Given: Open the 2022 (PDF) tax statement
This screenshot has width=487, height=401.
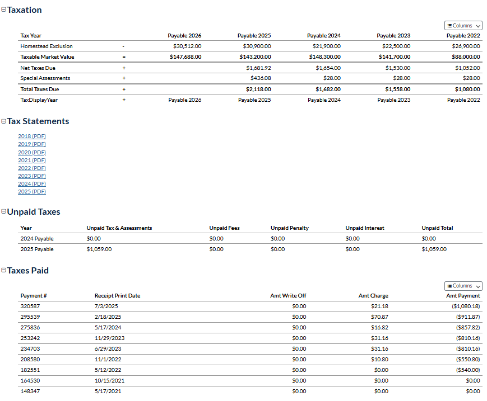Looking at the screenshot, I should 32,168.
